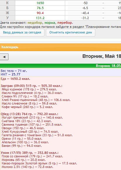Click the -6.5 deviation cell
121x170 pixels.
point(85,8)
